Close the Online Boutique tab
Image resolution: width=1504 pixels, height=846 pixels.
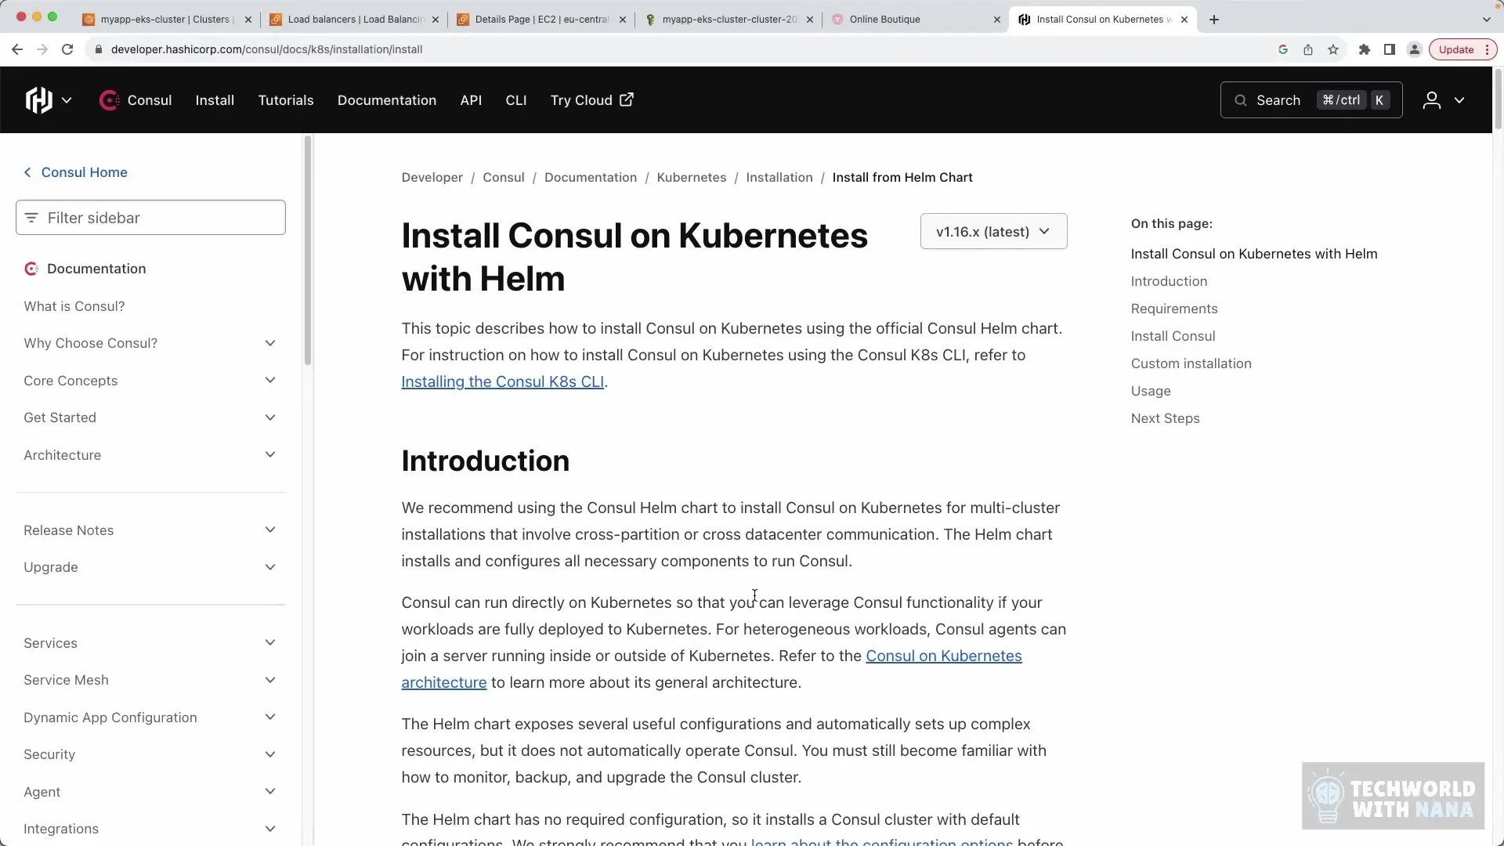point(996,20)
